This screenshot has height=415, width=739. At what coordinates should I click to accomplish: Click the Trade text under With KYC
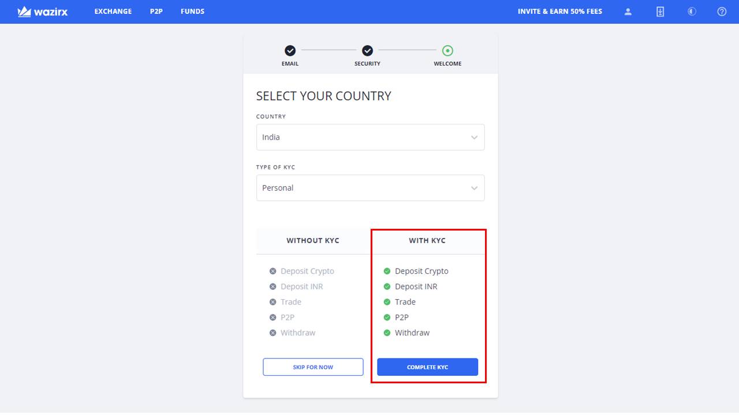(405, 302)
